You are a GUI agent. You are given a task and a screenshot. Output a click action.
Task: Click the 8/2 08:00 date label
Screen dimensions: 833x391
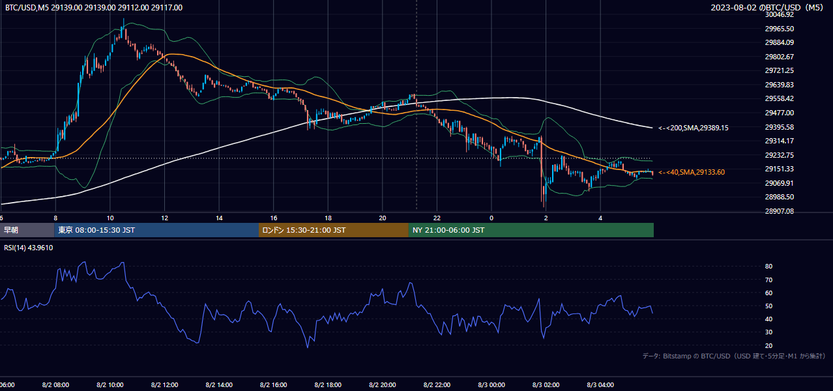tap(55, 385)
